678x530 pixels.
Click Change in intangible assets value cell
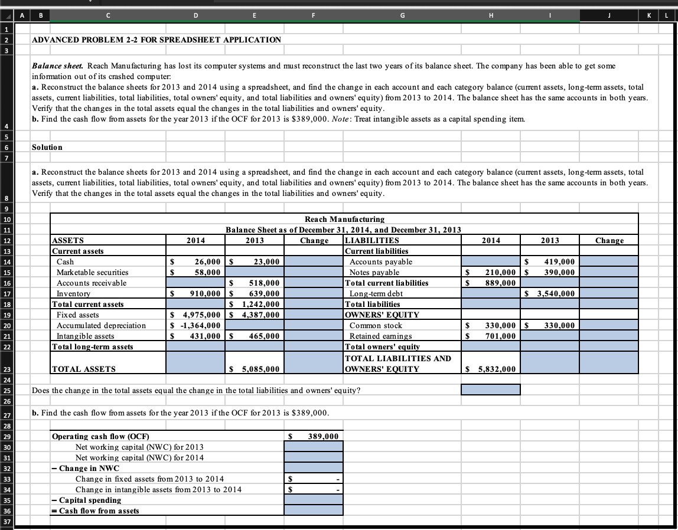314,489
